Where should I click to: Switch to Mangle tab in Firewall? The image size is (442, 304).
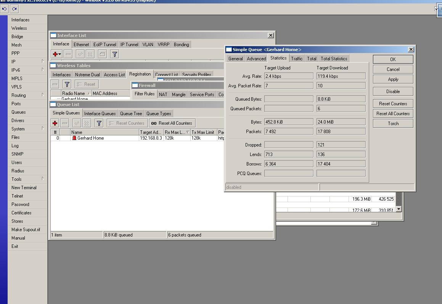point(179,95)
